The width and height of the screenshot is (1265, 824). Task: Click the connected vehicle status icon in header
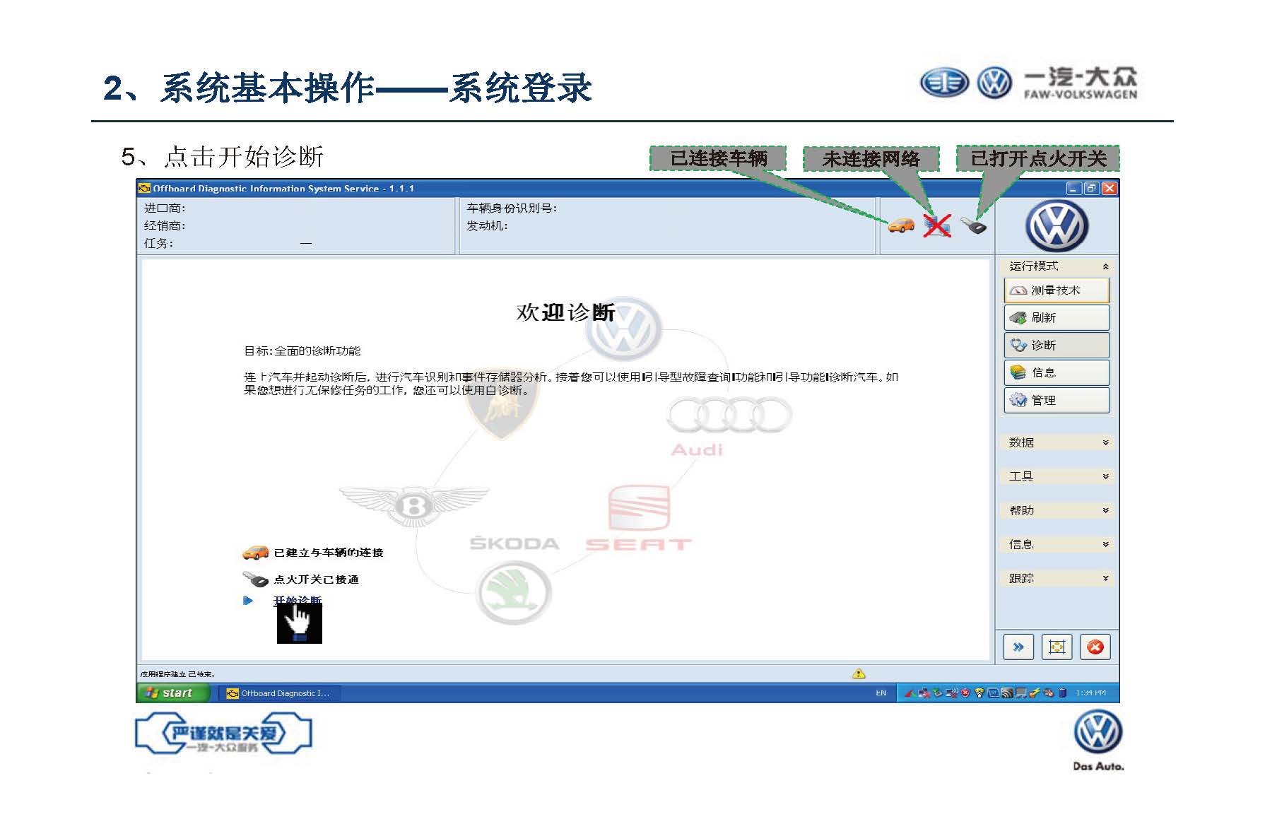[901, 226]
